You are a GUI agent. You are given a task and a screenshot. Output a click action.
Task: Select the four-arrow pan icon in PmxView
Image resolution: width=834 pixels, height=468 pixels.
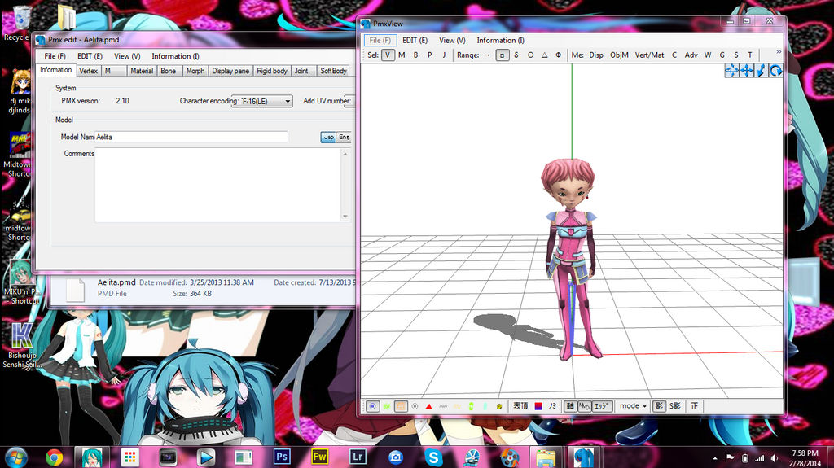747,70
